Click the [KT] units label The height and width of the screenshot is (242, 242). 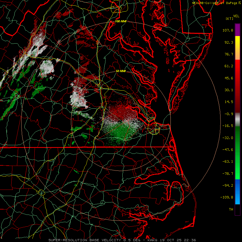pyautogui.click(x=229, y=19)
